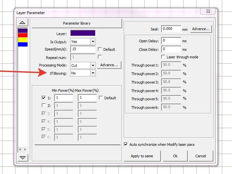The image size is (232, 174).
Task: Click the Open Delay input field
Action: pyautogui.click(x=171, y=41)
